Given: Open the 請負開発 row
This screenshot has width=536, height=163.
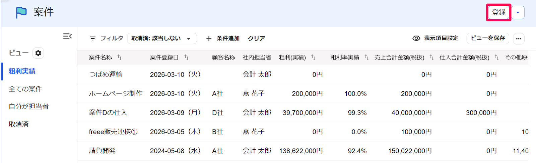Looking at the screenshot, I should point(303,151).
